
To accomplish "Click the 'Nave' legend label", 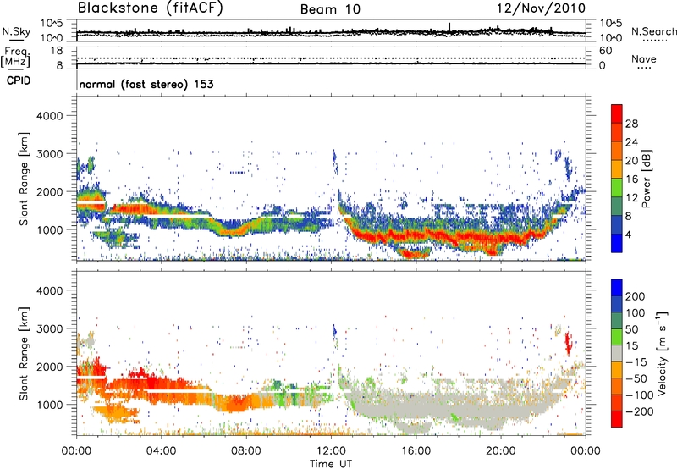I will click(644, 58).
